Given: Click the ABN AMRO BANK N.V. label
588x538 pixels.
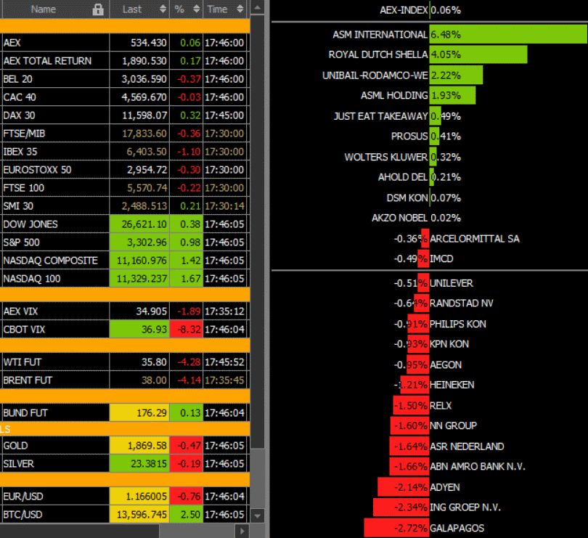Looking at the screenshot, I should (x=478, y=467).
